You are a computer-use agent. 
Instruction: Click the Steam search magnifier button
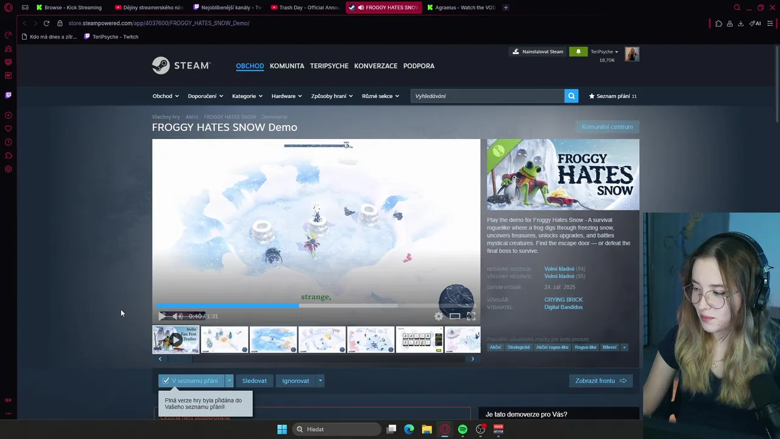pos(571,96)
